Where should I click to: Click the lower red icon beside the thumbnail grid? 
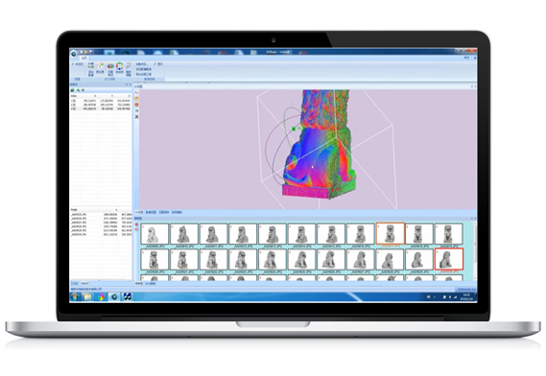136,229
